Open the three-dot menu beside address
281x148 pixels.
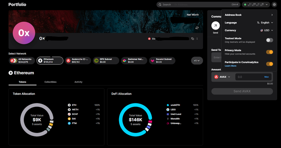pos(197,39)
